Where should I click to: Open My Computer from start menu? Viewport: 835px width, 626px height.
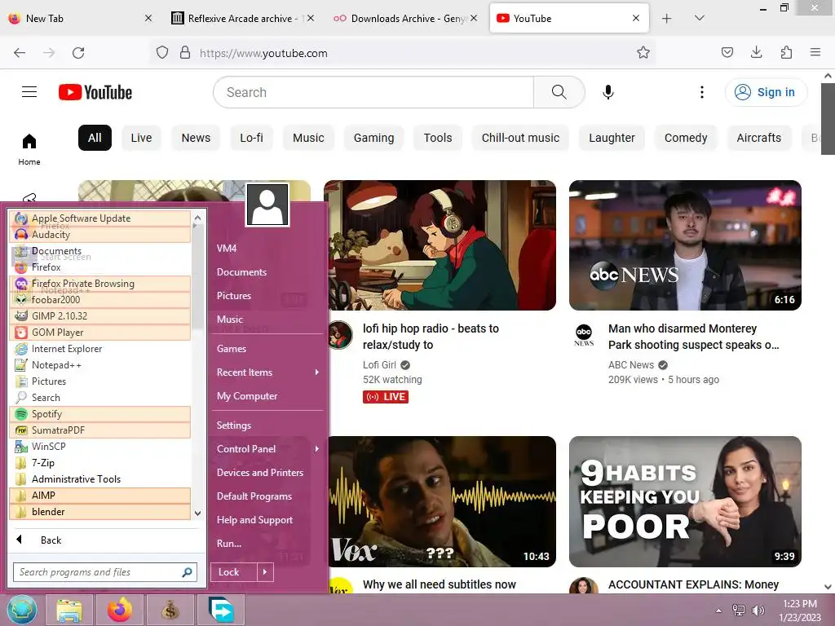point(247,396)
